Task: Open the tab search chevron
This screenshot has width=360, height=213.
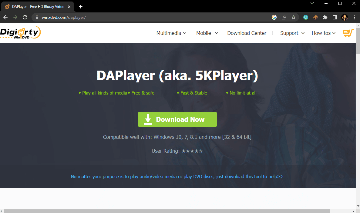Action: pos(312,3)
